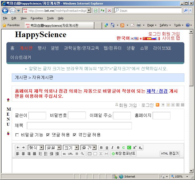Click the 이슈트래커 navigation link

coord(21,57)
